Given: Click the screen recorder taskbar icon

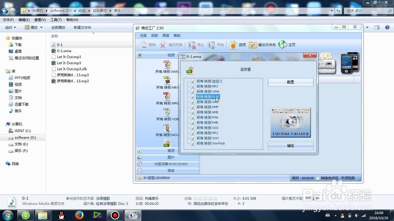Looking at the screenshot, I should click(x=115, y=215).
